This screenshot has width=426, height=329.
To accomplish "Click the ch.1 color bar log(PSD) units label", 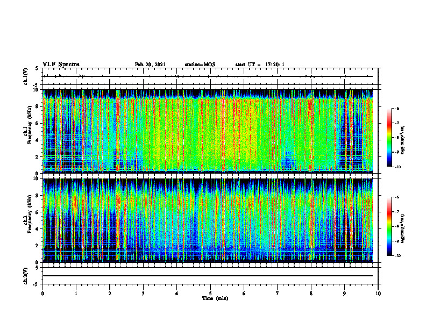I will click(403, 140).
